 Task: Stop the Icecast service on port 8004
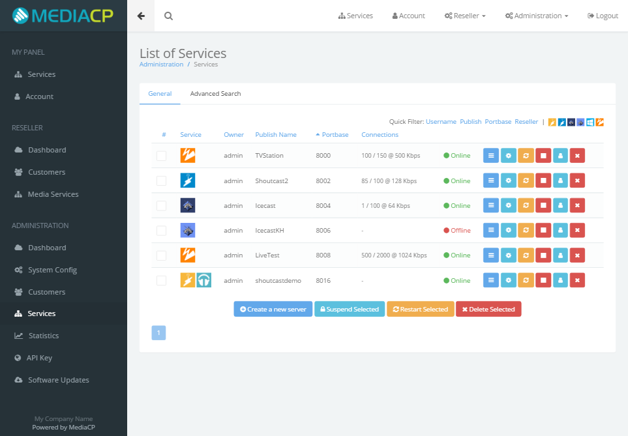point(543,205)
